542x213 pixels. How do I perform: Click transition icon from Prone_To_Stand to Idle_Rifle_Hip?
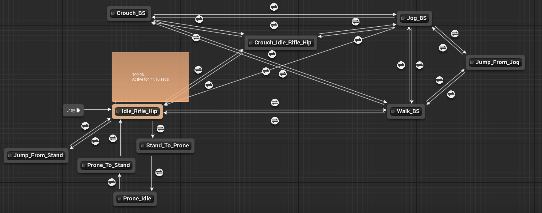point(113,139)
